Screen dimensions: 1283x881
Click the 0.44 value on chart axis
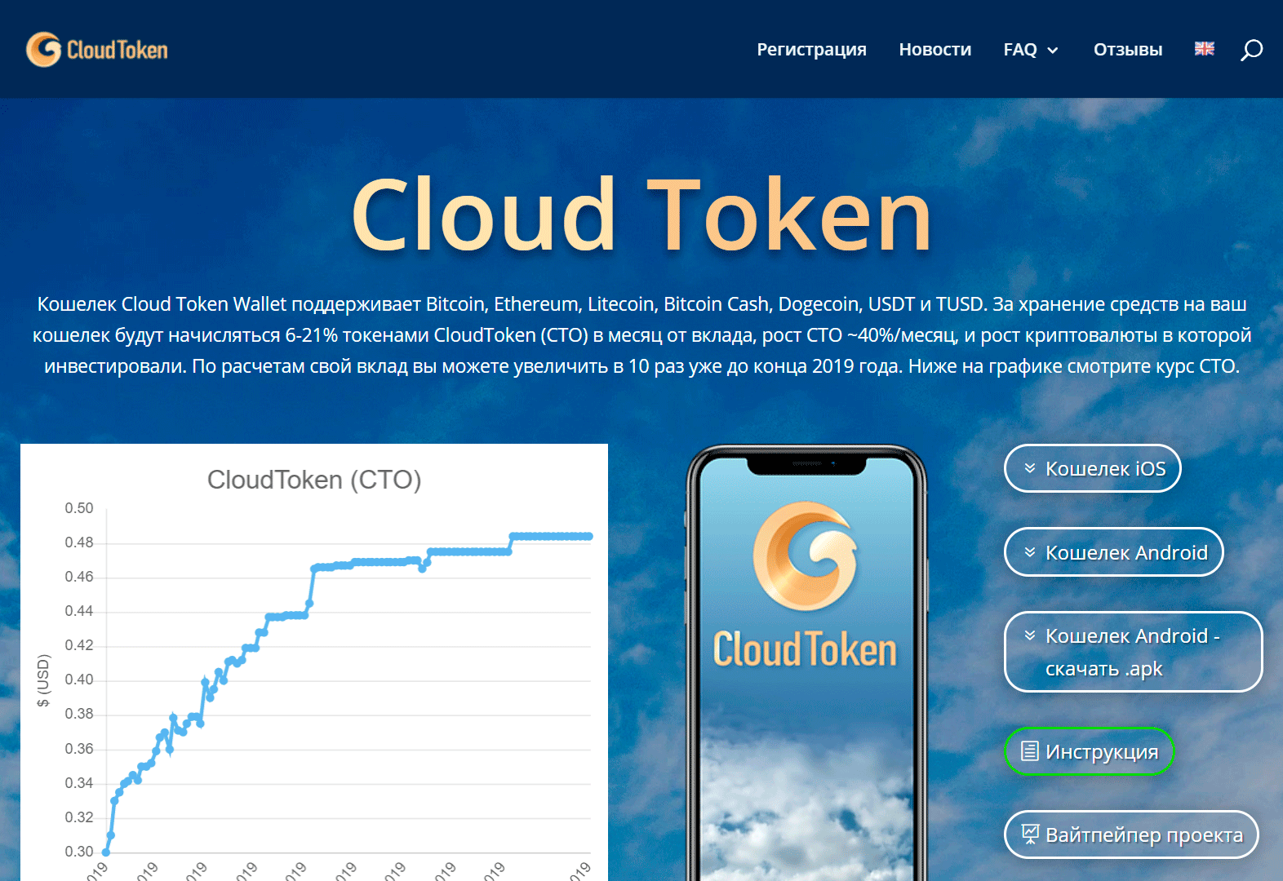coord(79,611)
